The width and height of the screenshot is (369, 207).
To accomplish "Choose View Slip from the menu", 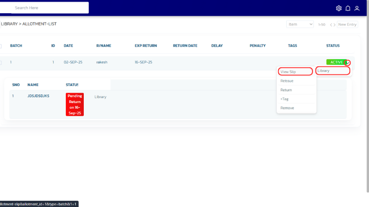I will (x=295, y=72).
